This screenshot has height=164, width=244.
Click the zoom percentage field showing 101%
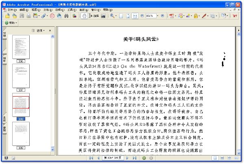tap(150, 16)
